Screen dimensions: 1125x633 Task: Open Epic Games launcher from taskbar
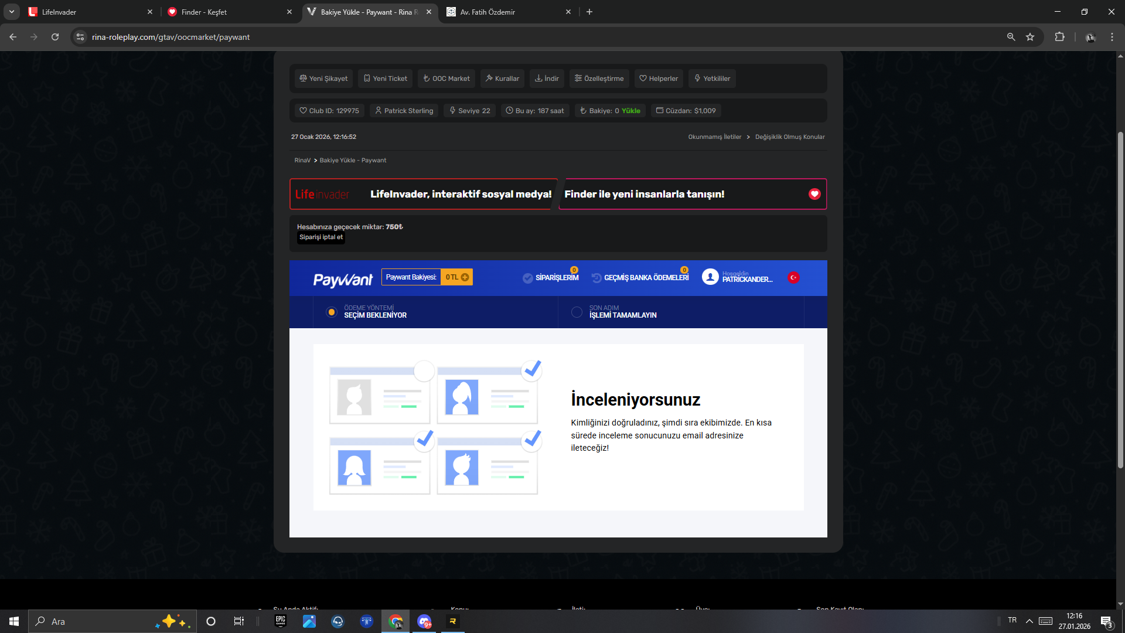[x=281, y=621]
